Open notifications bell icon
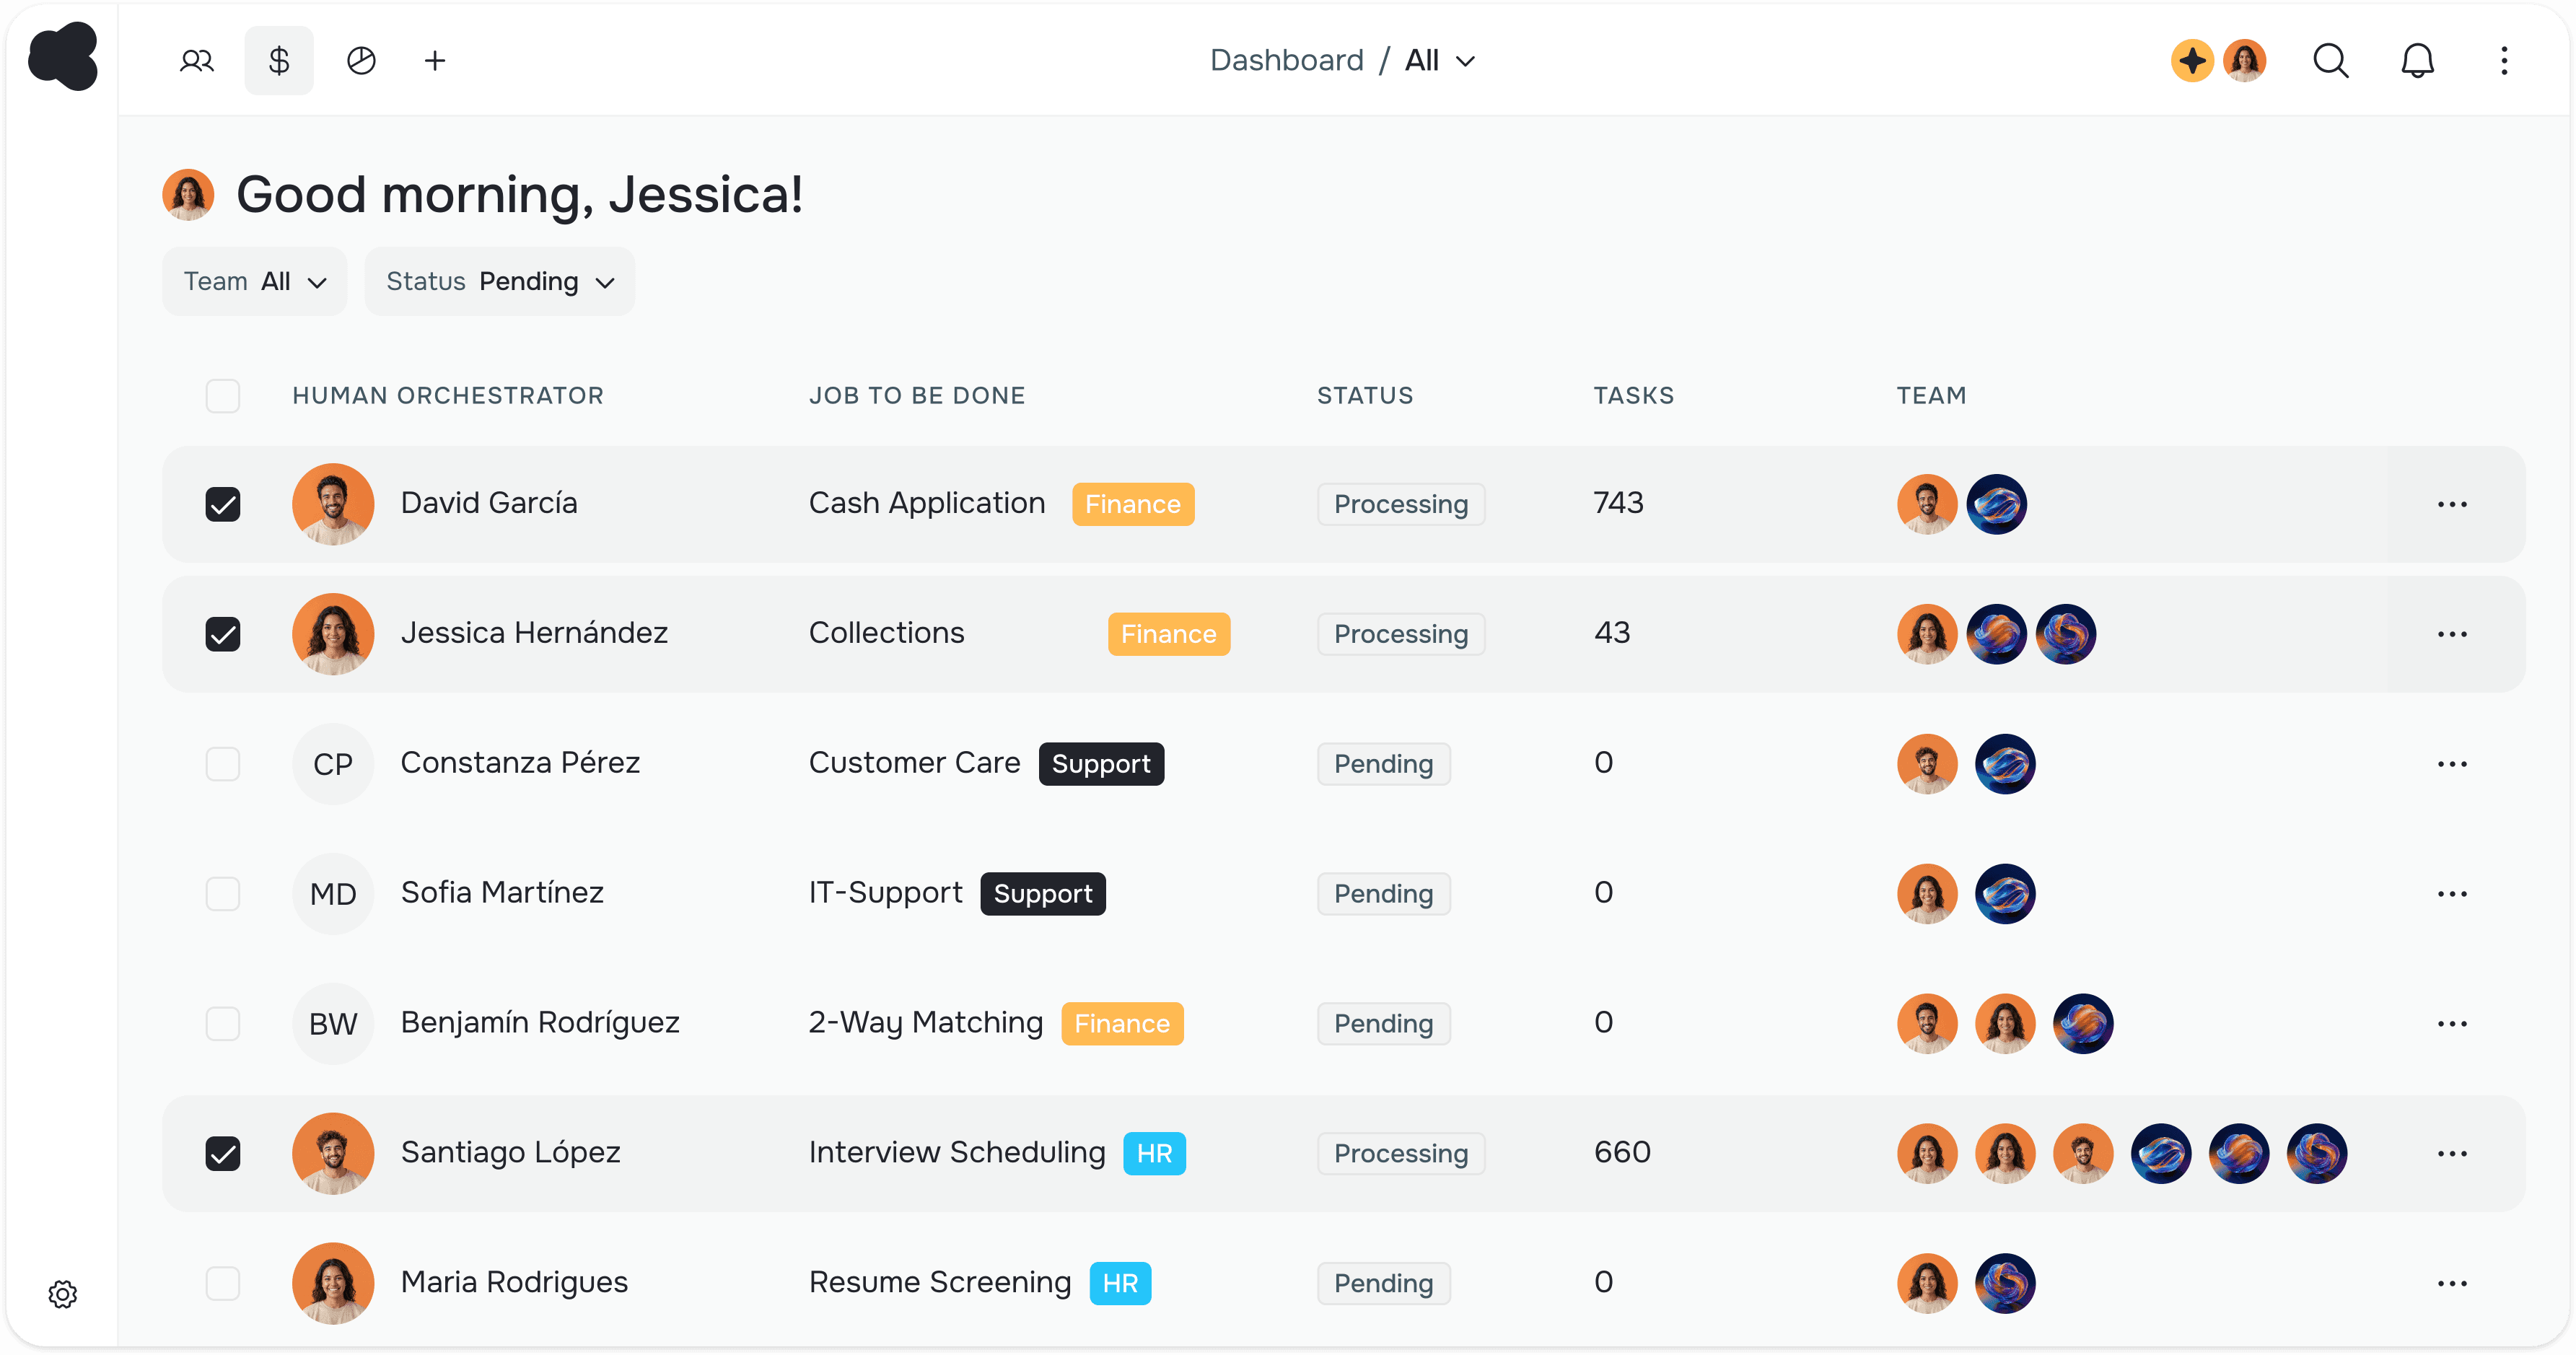Image resolution: width=2576 pixels, height=1355 pixels. pos(2417,61)
